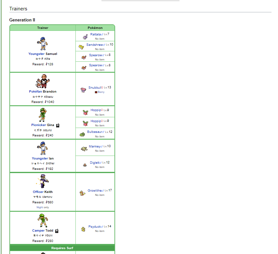The height and width of the screenshot is (254, 278).
Task: Click Youngster Samuel trainer sprite
Action: 43,44
